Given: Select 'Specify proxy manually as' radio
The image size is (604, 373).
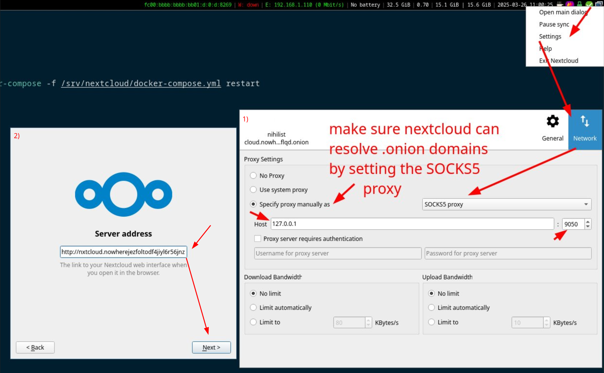Looking at the screenshot, I should [x=253, y=204].
